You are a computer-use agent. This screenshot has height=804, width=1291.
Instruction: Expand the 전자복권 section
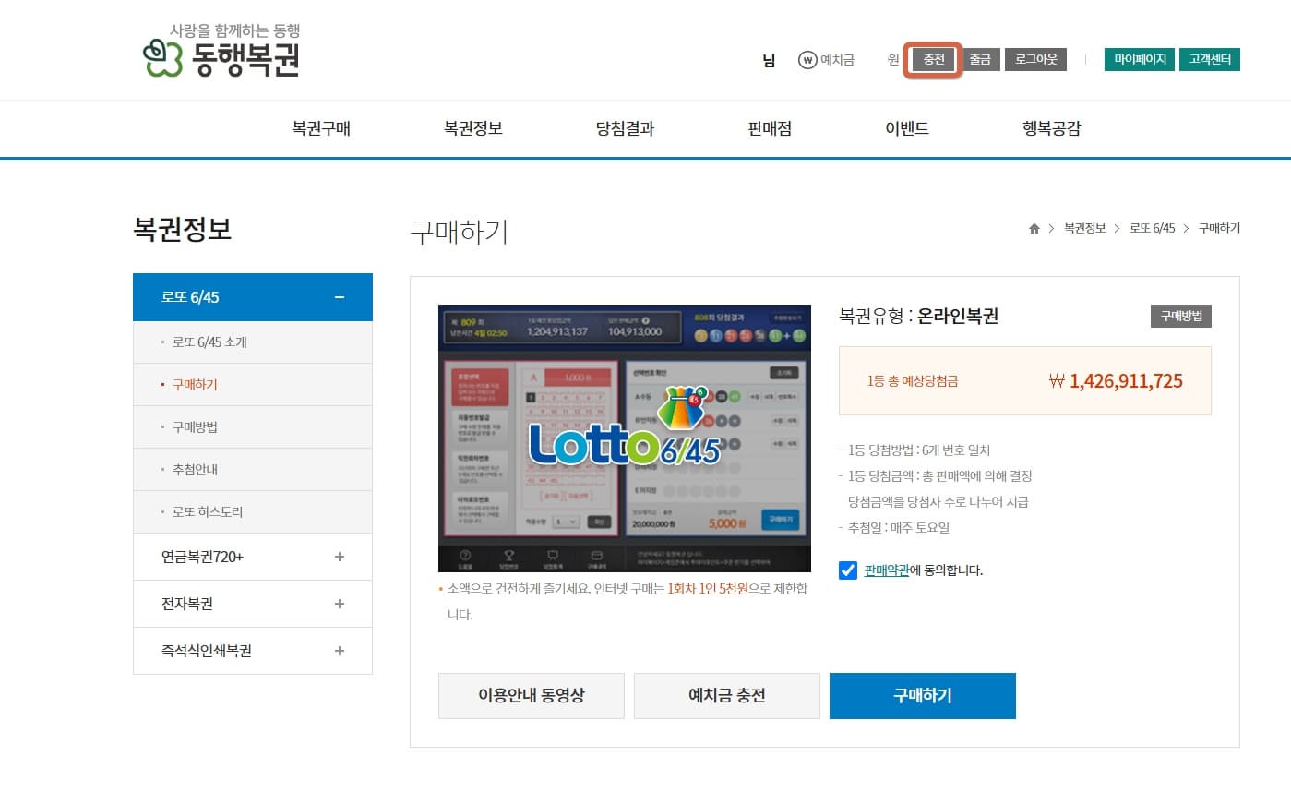339,603
